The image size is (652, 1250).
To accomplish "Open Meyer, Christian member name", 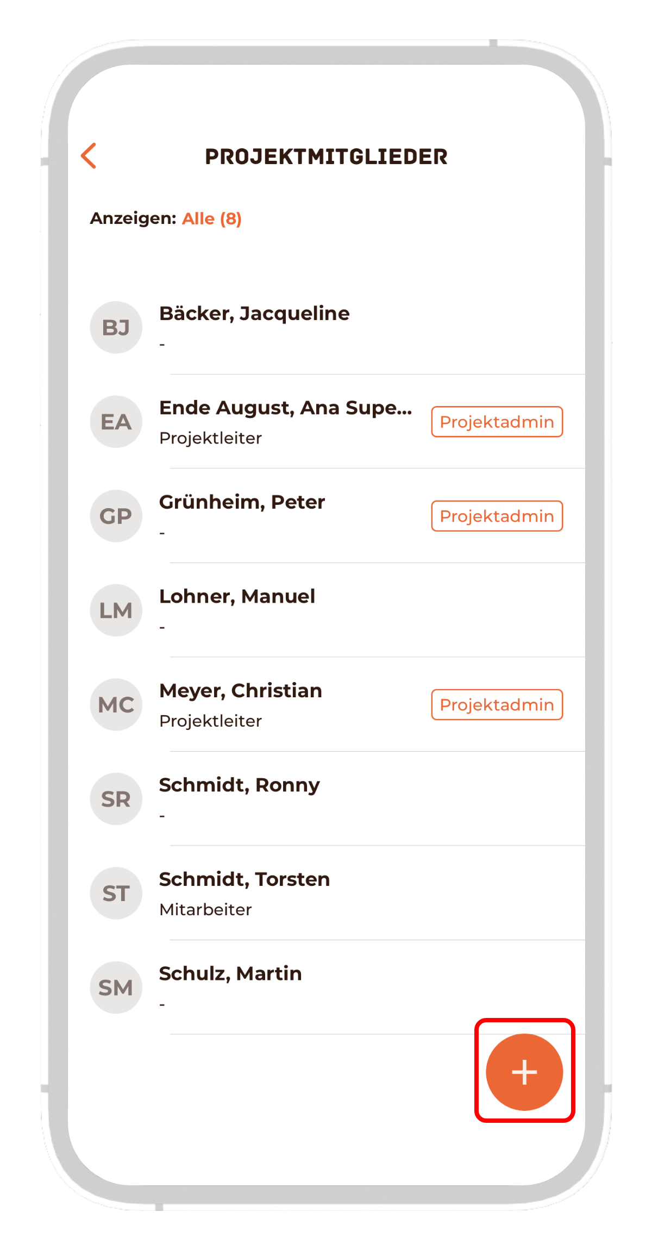I will [241, 691].
